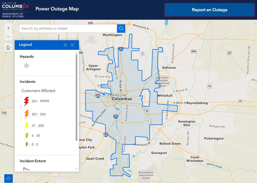Click yellow lightning bolt 51 - 200

click(x=27, y=126)
